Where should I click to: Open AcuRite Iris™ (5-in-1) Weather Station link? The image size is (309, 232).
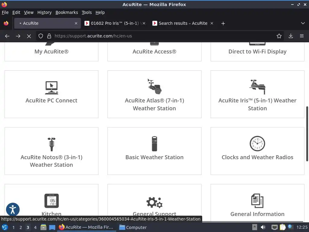[x=257, y=104]
